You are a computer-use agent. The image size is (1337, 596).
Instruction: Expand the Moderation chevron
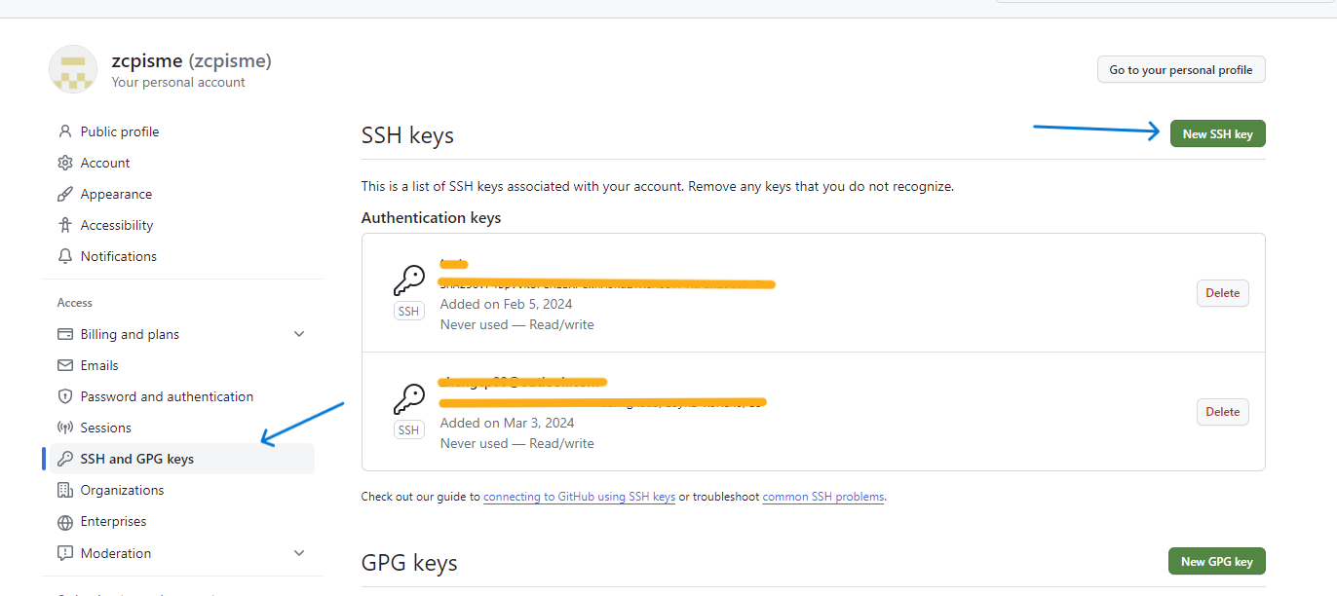299,553
